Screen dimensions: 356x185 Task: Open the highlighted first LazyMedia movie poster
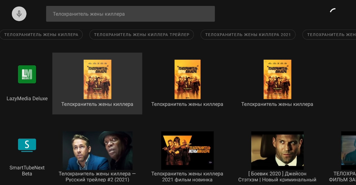point(97,79)
